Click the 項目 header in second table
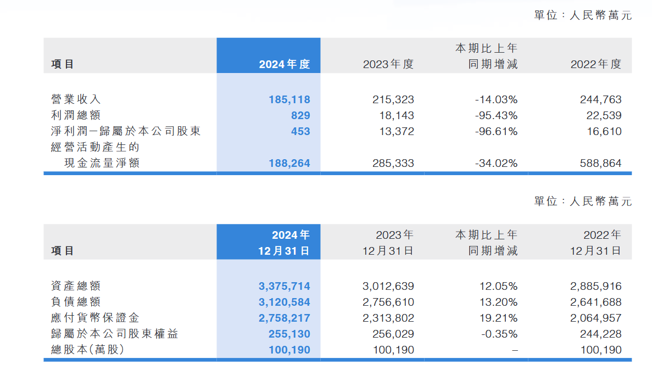 [x=63, y=251]
